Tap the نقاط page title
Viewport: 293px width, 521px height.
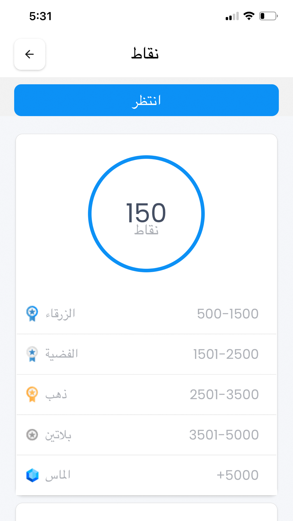click(x=145, y=53)
